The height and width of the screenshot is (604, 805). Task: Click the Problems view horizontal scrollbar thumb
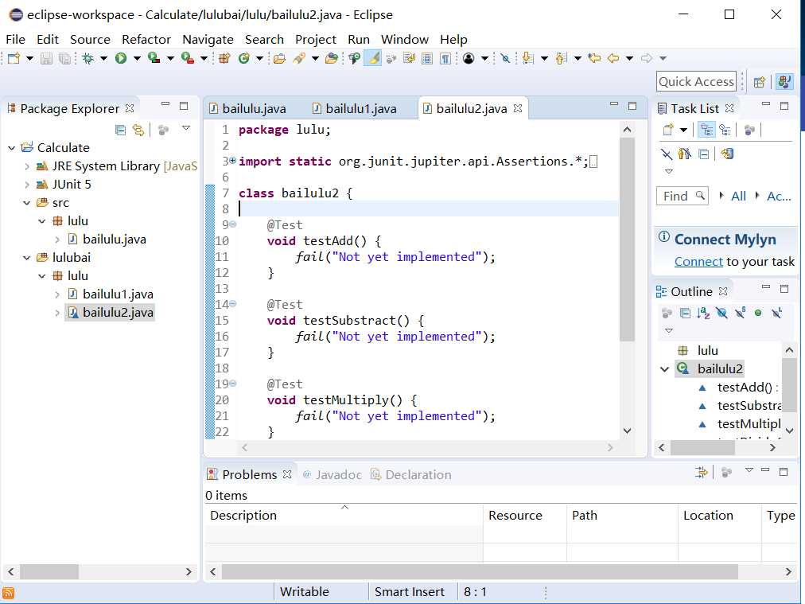(x=480, y=571)
